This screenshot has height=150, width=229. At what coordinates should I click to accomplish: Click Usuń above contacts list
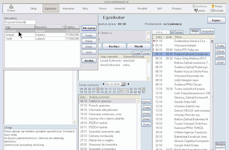point(146,53)
